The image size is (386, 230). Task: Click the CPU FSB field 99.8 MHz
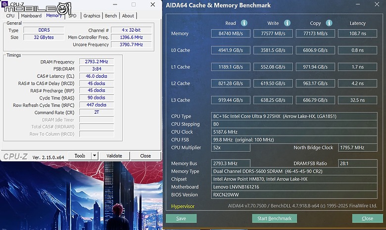[x=294, y=139]
